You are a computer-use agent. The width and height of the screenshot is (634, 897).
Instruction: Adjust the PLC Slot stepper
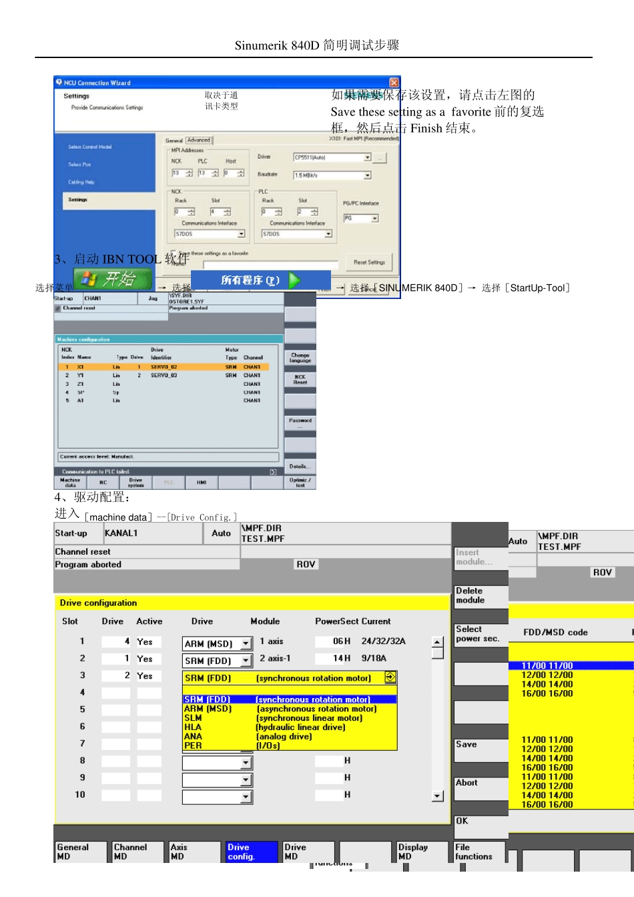click(314, 212)
